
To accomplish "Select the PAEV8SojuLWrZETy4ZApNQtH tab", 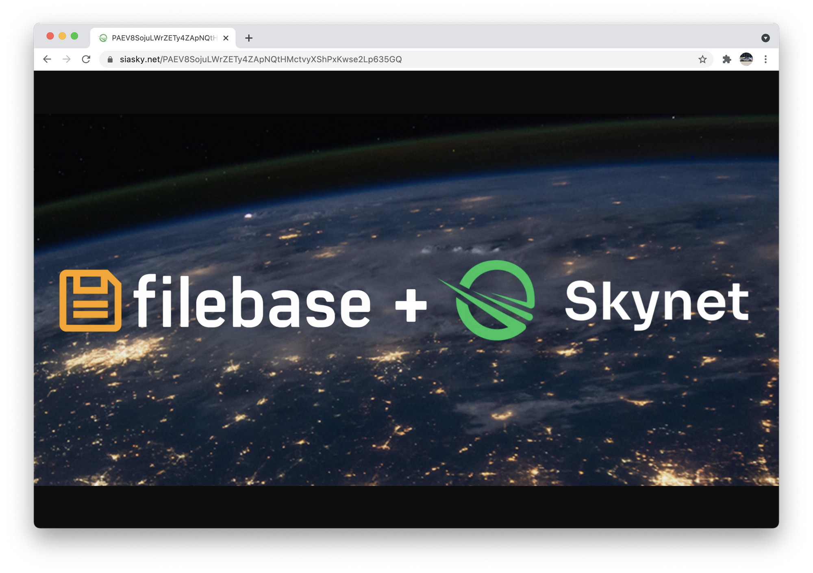I will click(163, 38).
